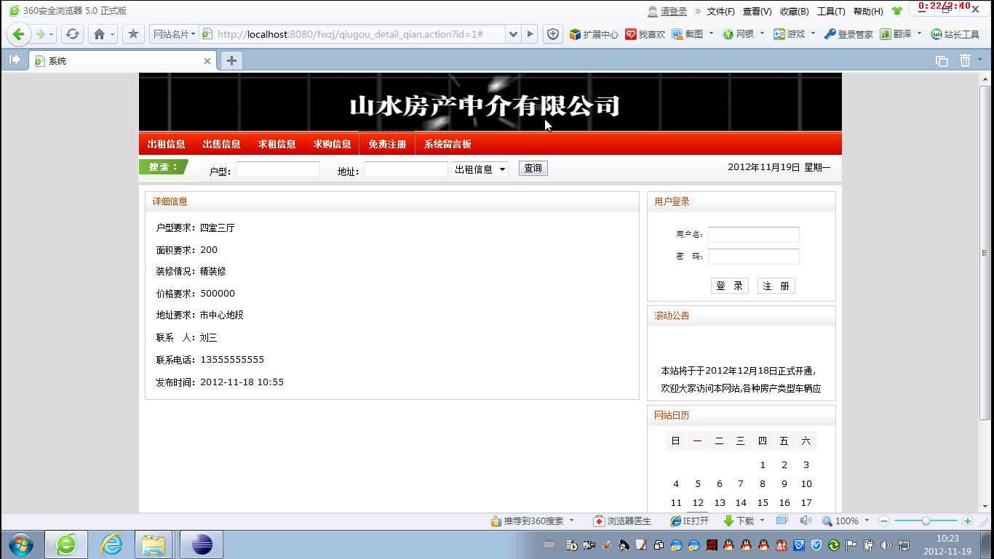Screen dimensions: 994x559
Task: Open the 工具(T) menu
Action: click(x=831, y=11)
